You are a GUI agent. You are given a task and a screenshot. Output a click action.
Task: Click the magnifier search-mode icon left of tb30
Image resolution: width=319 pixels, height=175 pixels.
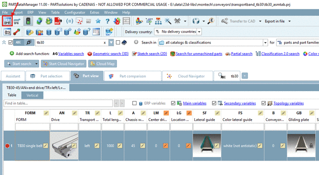coord(28,42)
